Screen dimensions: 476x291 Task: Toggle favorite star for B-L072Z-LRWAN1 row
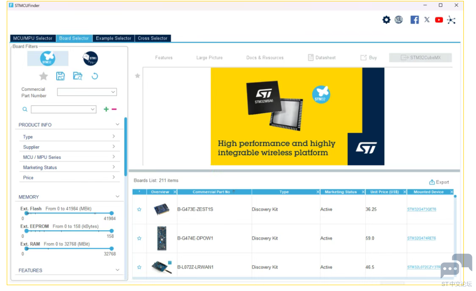point(139,267)
